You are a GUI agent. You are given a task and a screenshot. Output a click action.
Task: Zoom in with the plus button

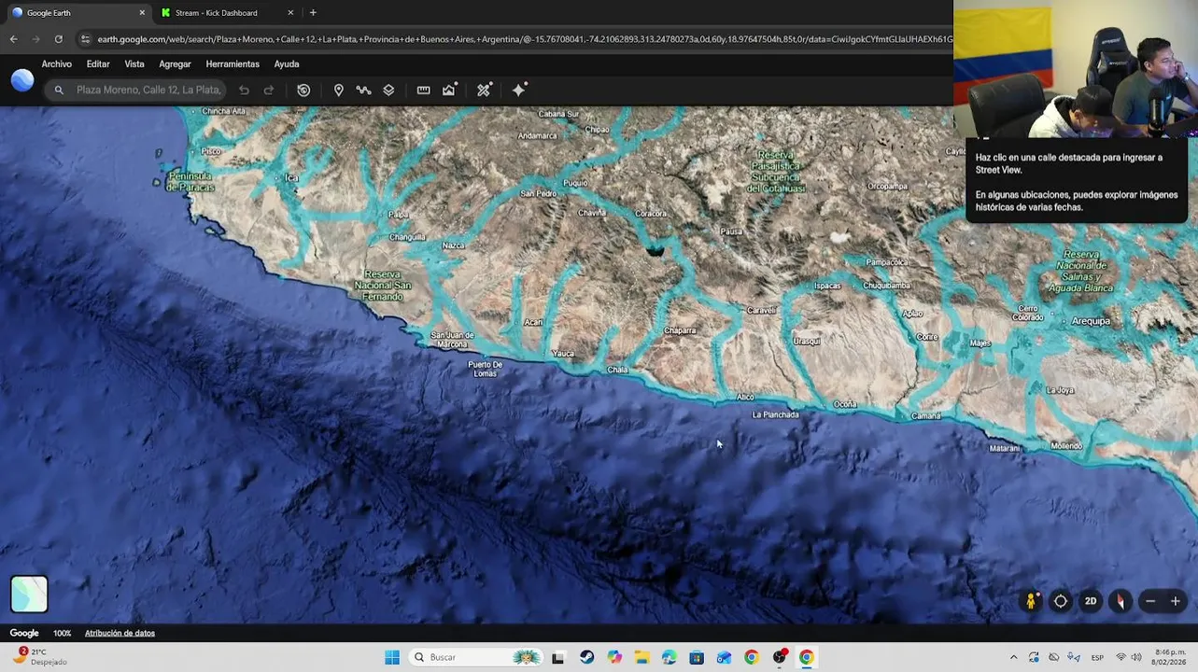tap(1176, 601)
